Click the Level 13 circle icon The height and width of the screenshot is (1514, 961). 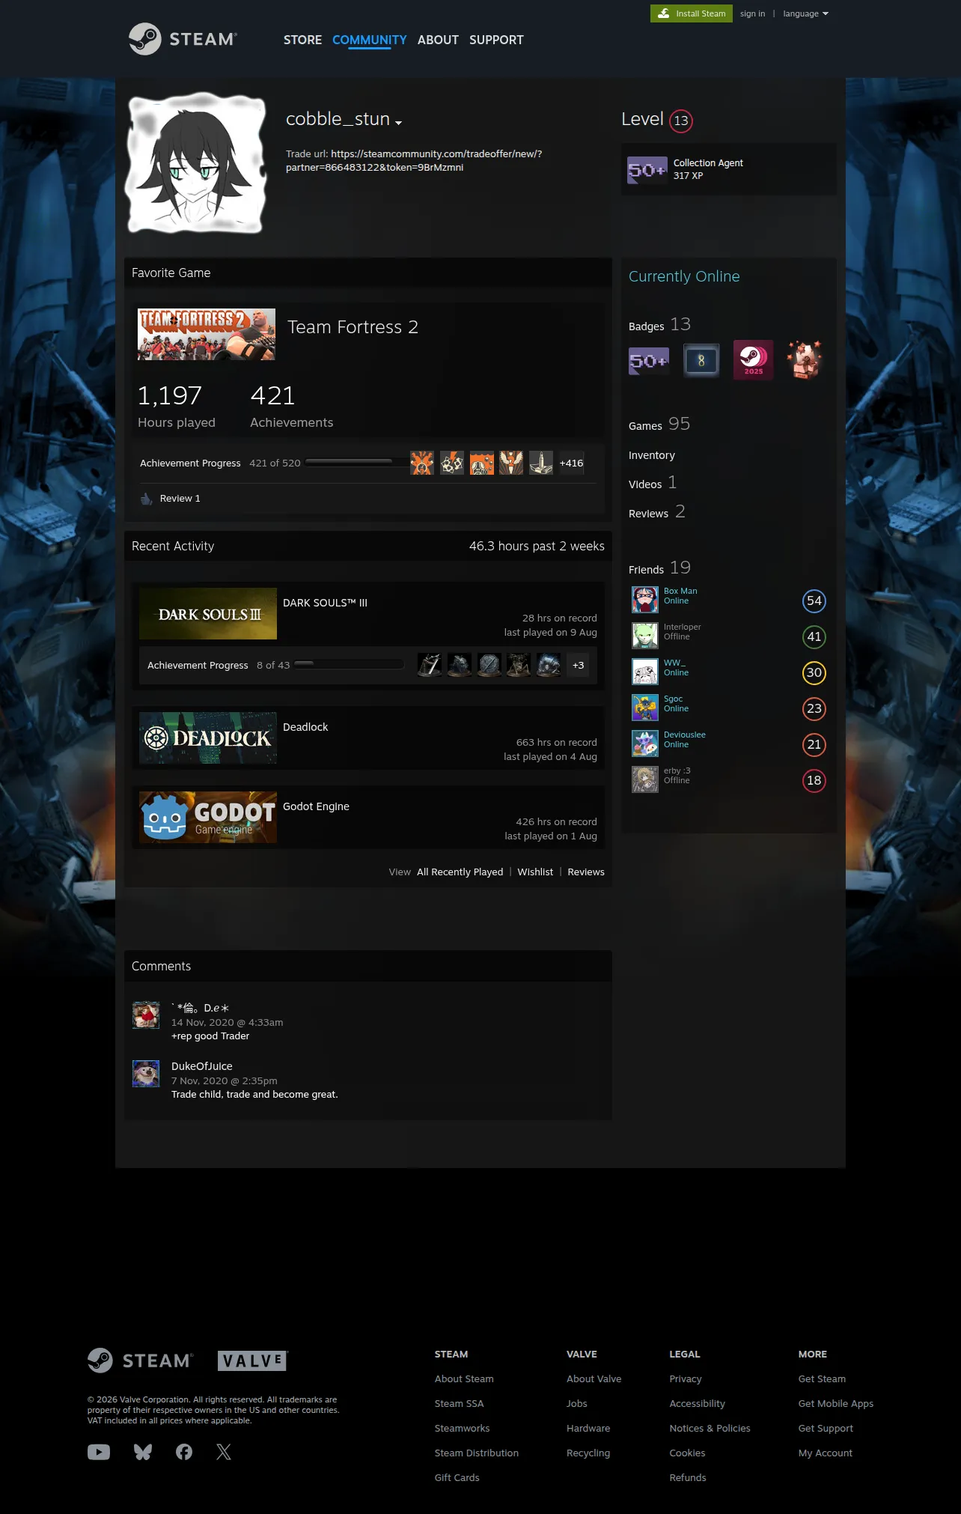(x=681, y=121)
